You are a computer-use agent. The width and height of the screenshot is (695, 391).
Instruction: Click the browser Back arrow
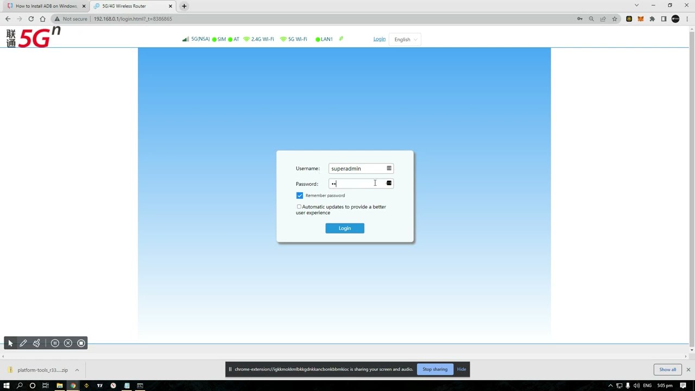coord(8,18)
